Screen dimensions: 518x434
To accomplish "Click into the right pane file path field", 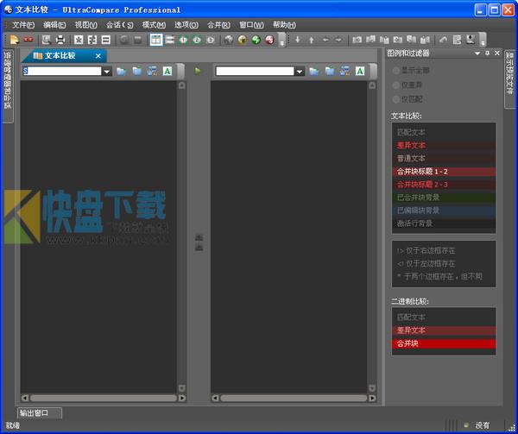I will point(255,72).
